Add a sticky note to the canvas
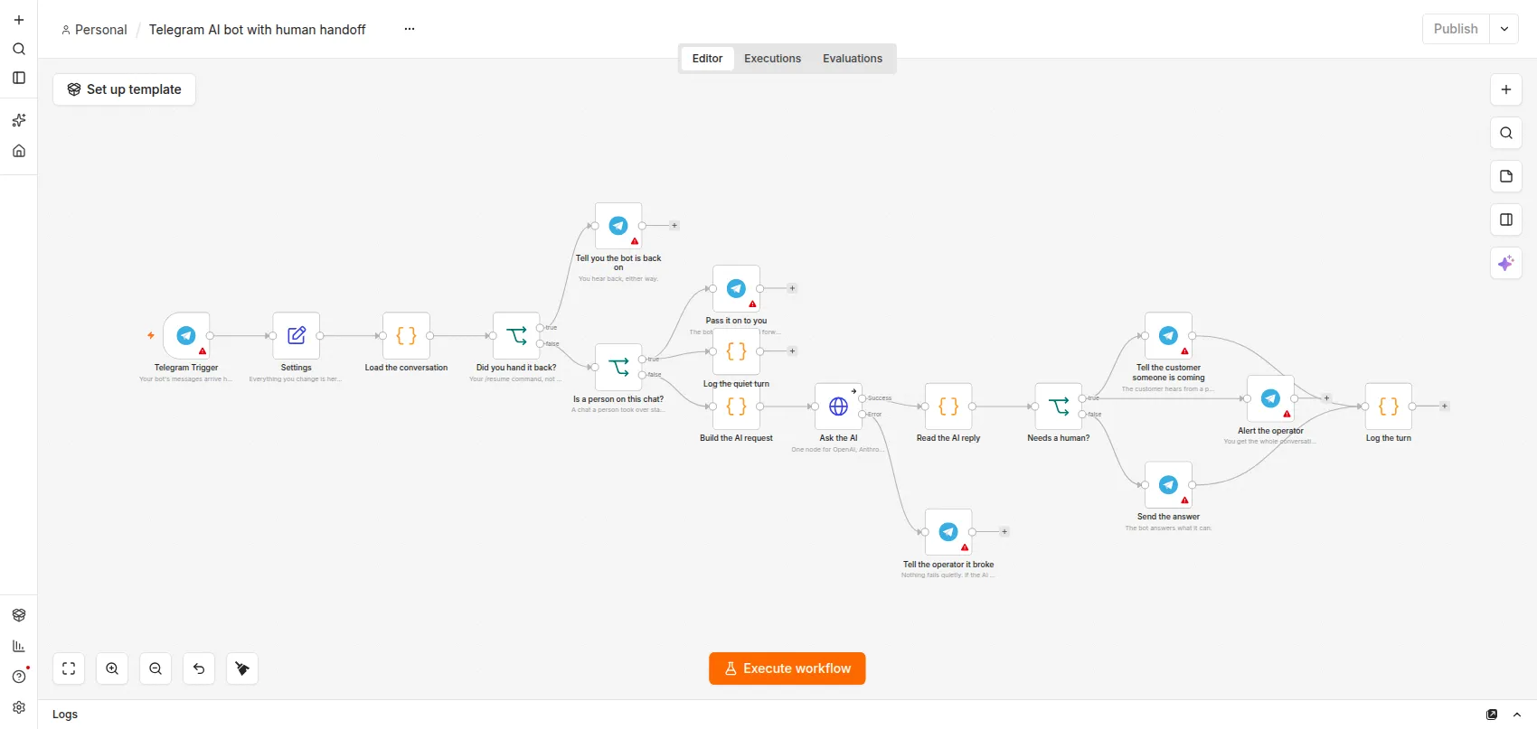The image size is (1537, 729). (x=1506, y=176)
